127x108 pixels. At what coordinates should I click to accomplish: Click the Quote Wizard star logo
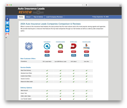(47, 46)
